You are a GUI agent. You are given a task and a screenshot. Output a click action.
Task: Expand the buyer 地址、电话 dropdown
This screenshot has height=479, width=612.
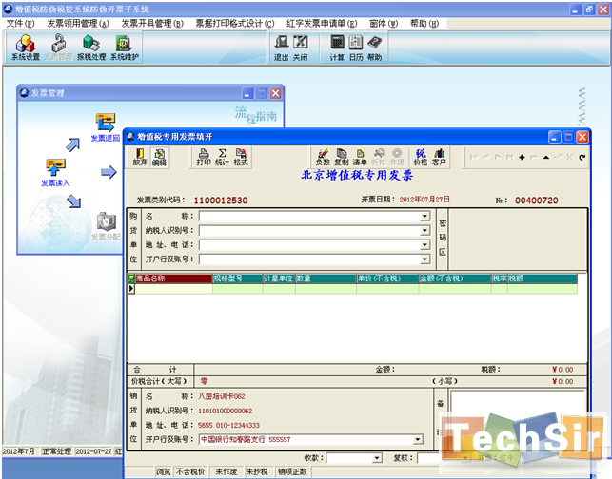[x=424, y=245]
